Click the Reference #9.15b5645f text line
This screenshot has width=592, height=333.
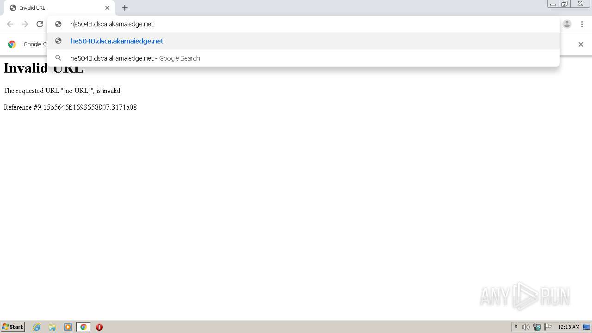70,107
